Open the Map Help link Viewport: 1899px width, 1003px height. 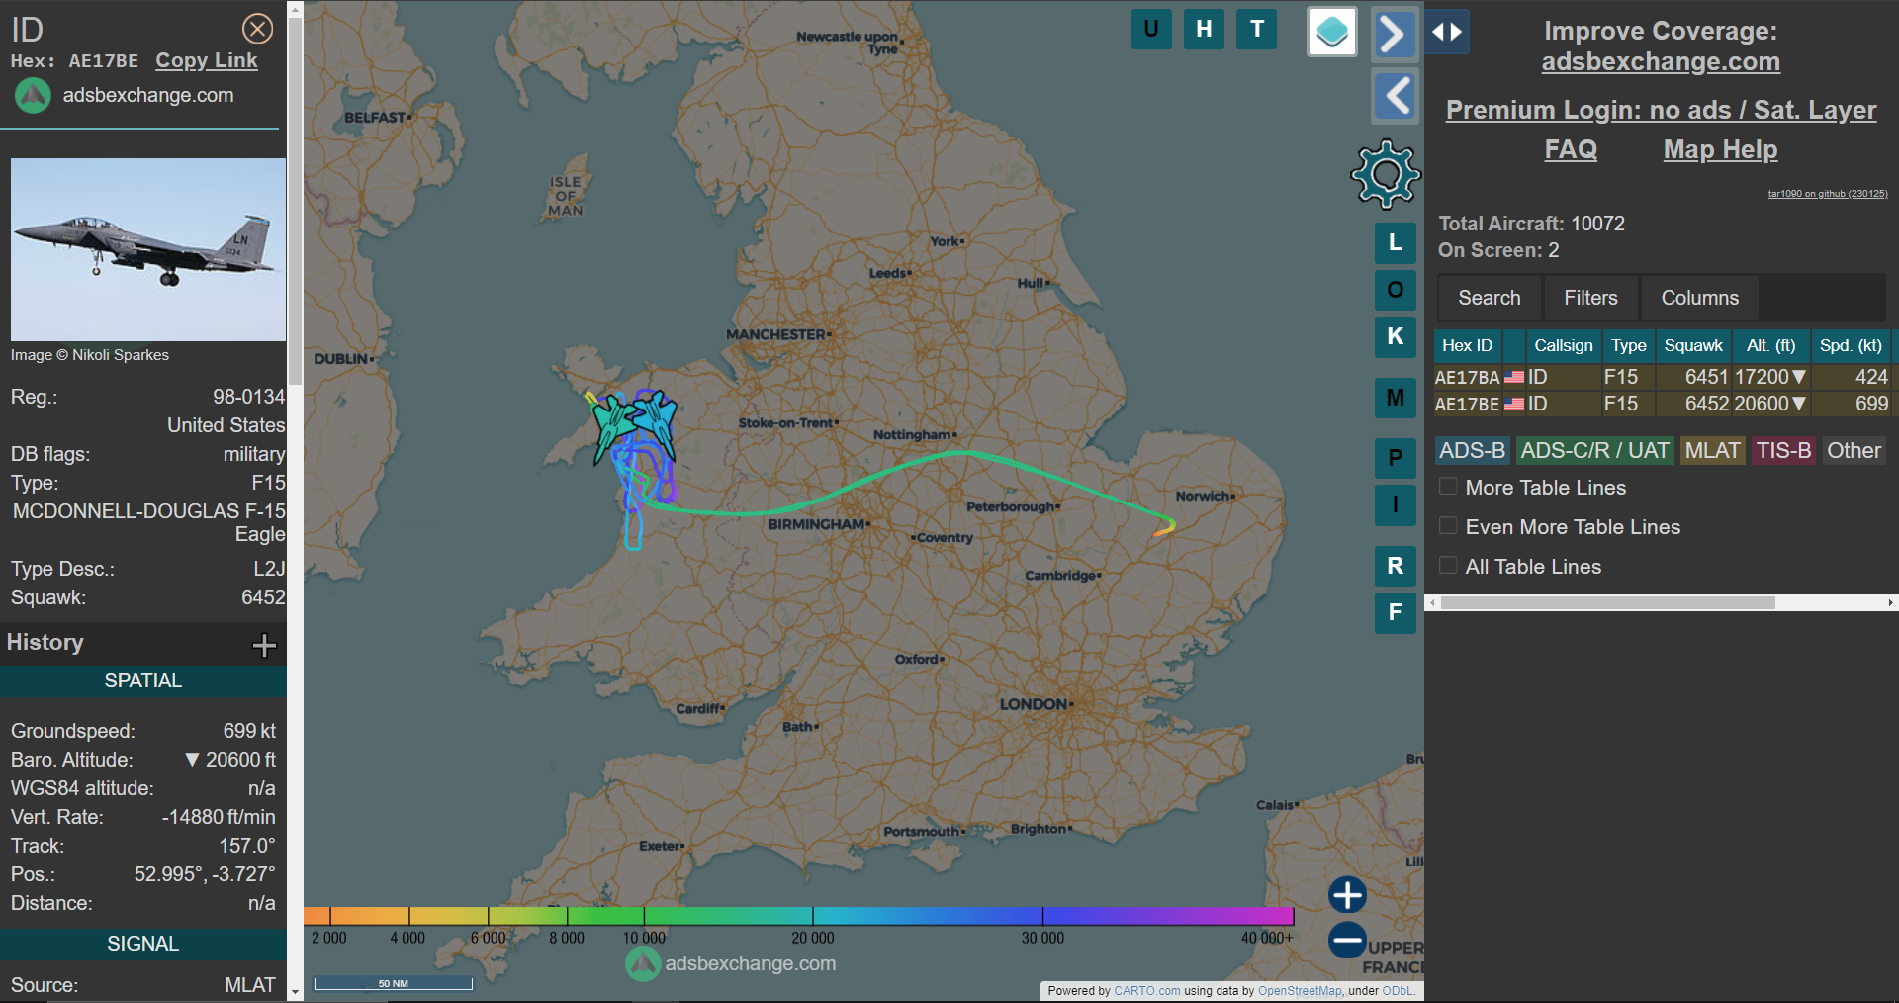coord(1720,149)
